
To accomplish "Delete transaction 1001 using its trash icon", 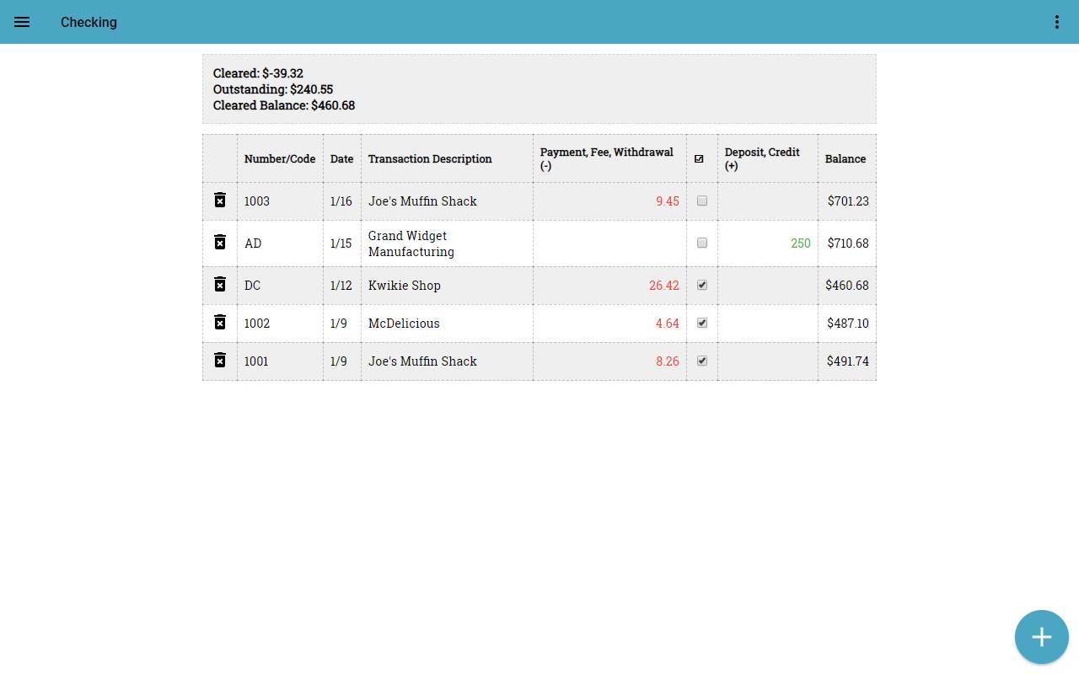I will [x=220, y=361].
